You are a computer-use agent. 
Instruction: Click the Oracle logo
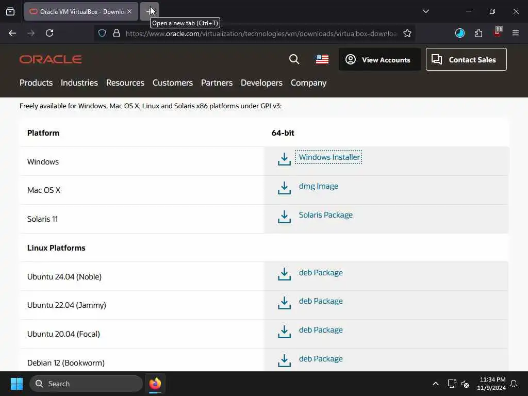click(51, 59)
